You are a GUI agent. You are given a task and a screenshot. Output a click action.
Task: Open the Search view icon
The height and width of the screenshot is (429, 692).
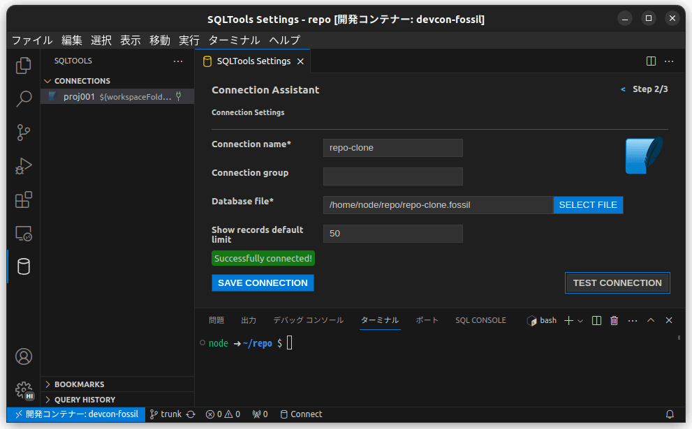pyautogui.click(x=23, y=99)
